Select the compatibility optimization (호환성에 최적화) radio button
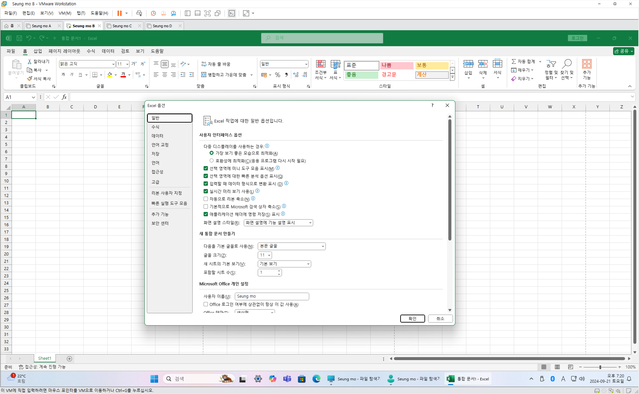The image size is (639, 394). tap(212, 161)
